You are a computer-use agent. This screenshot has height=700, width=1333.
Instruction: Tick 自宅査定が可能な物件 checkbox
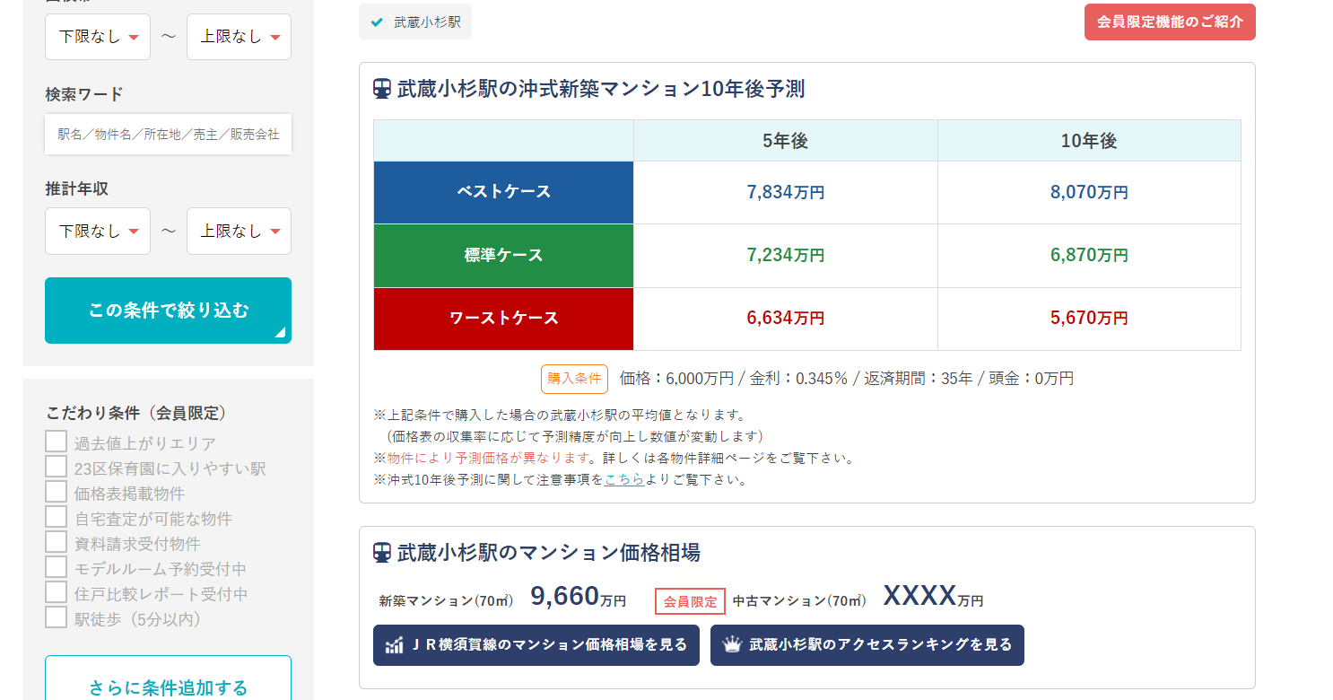[57, 517]
